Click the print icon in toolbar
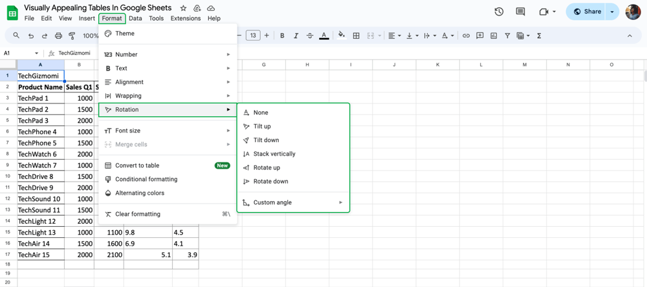Screen dimensions: 647x287 [x=58, y=36]
